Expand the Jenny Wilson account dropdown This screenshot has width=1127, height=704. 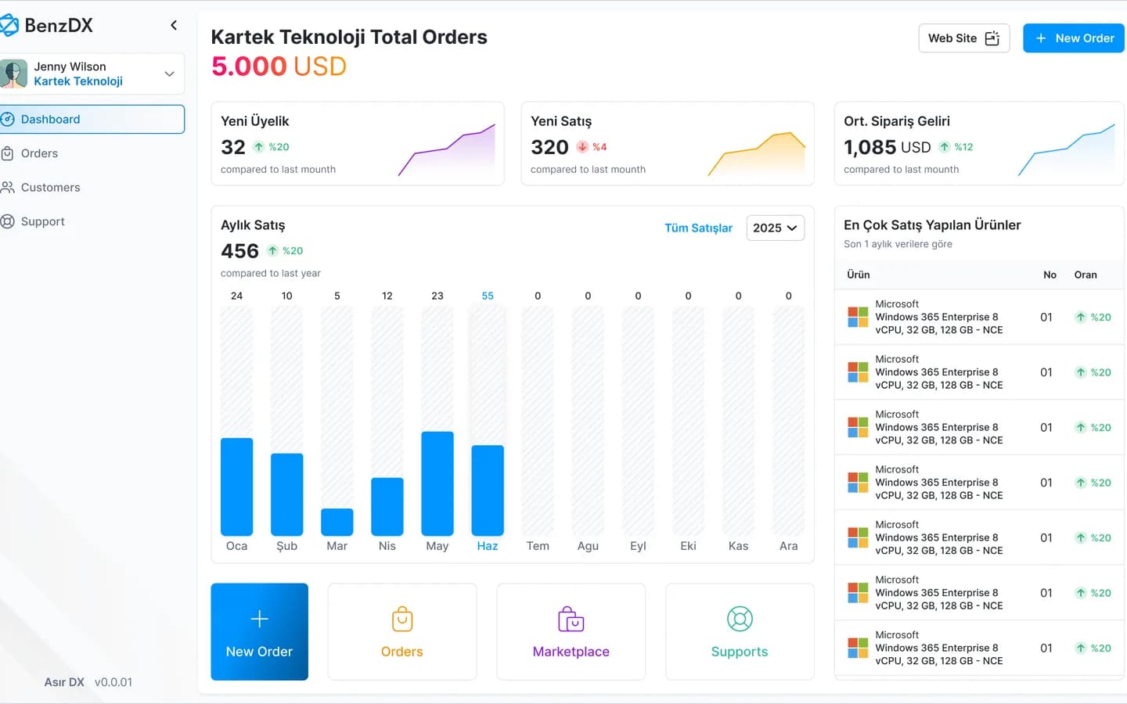point(169,74)
